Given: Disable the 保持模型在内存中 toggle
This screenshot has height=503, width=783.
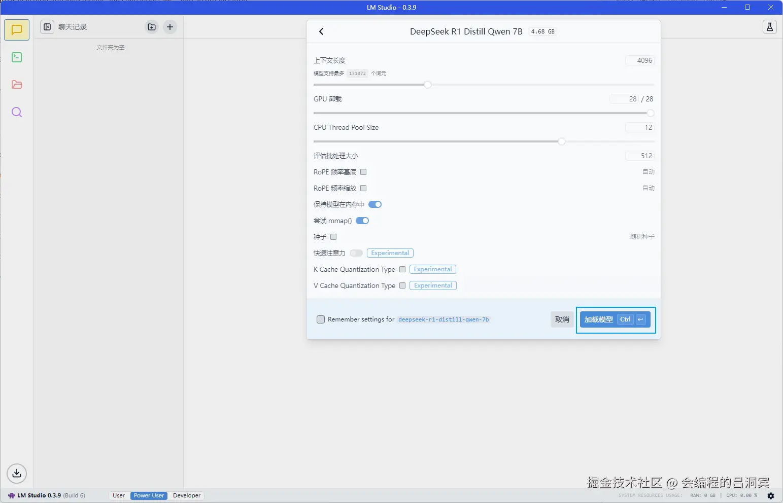Looking at the screenshot, I should click(375, 204).
